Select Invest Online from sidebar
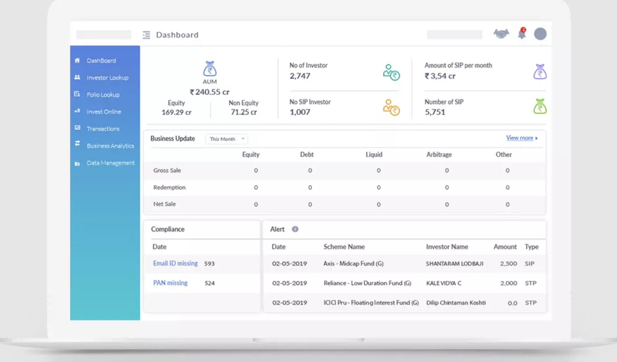Image resolution: width=617 pixels, height=362 pixels. click(104, 112)
